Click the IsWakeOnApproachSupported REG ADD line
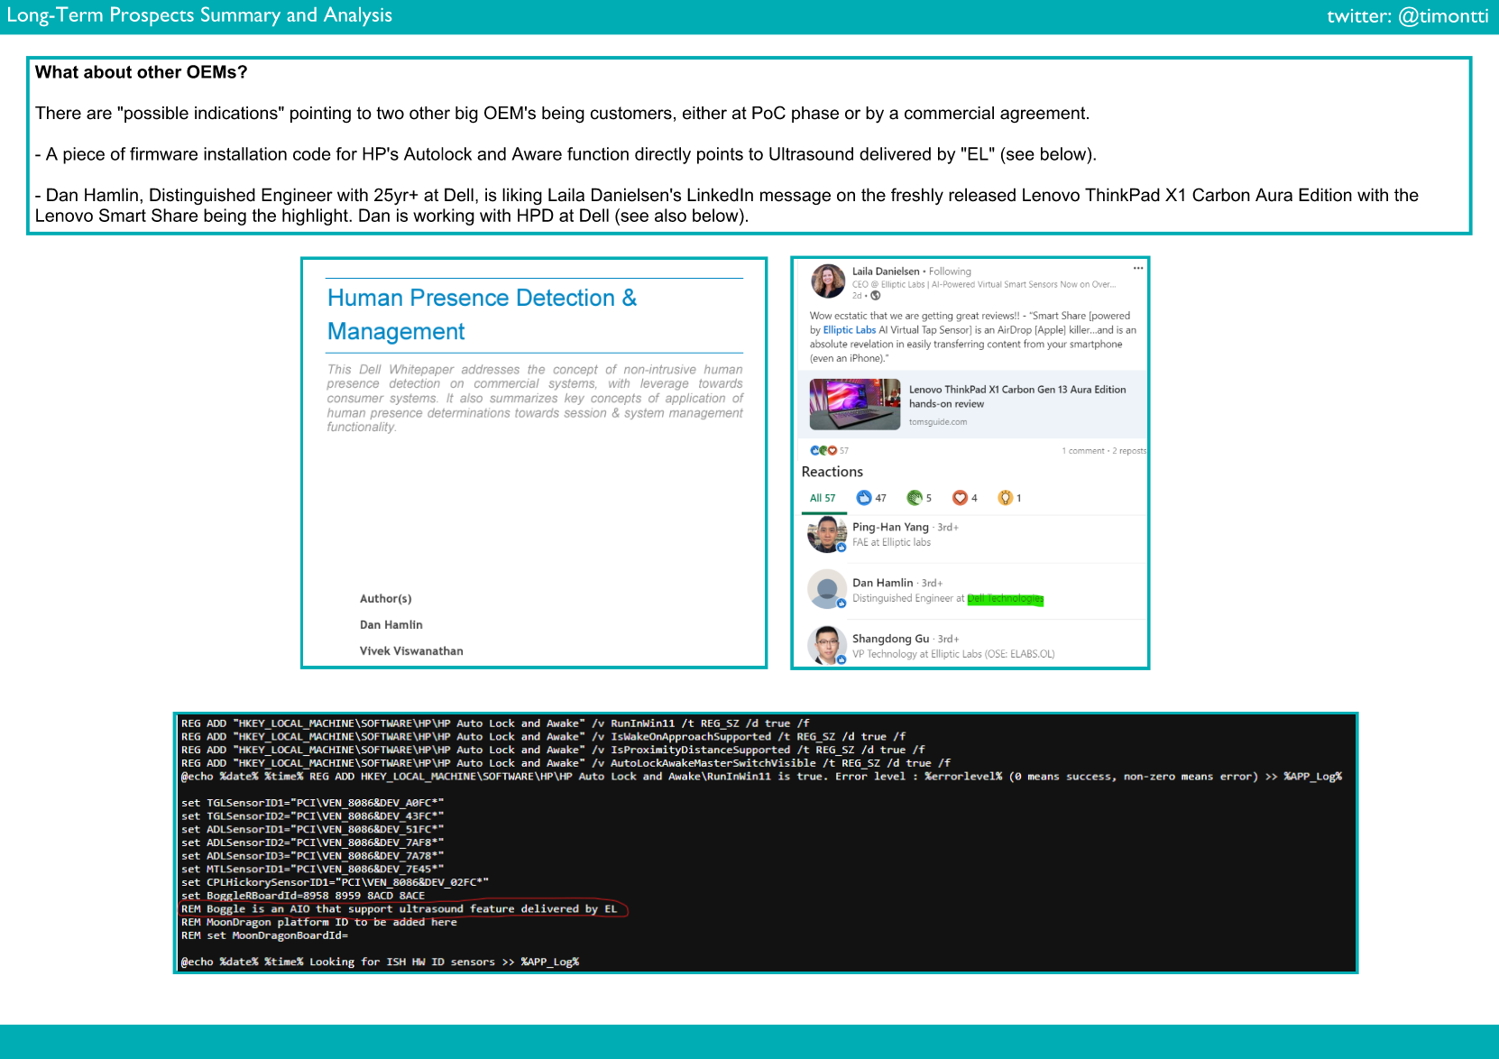Screen dimensions: 1499x1059 tap(543, 737)
